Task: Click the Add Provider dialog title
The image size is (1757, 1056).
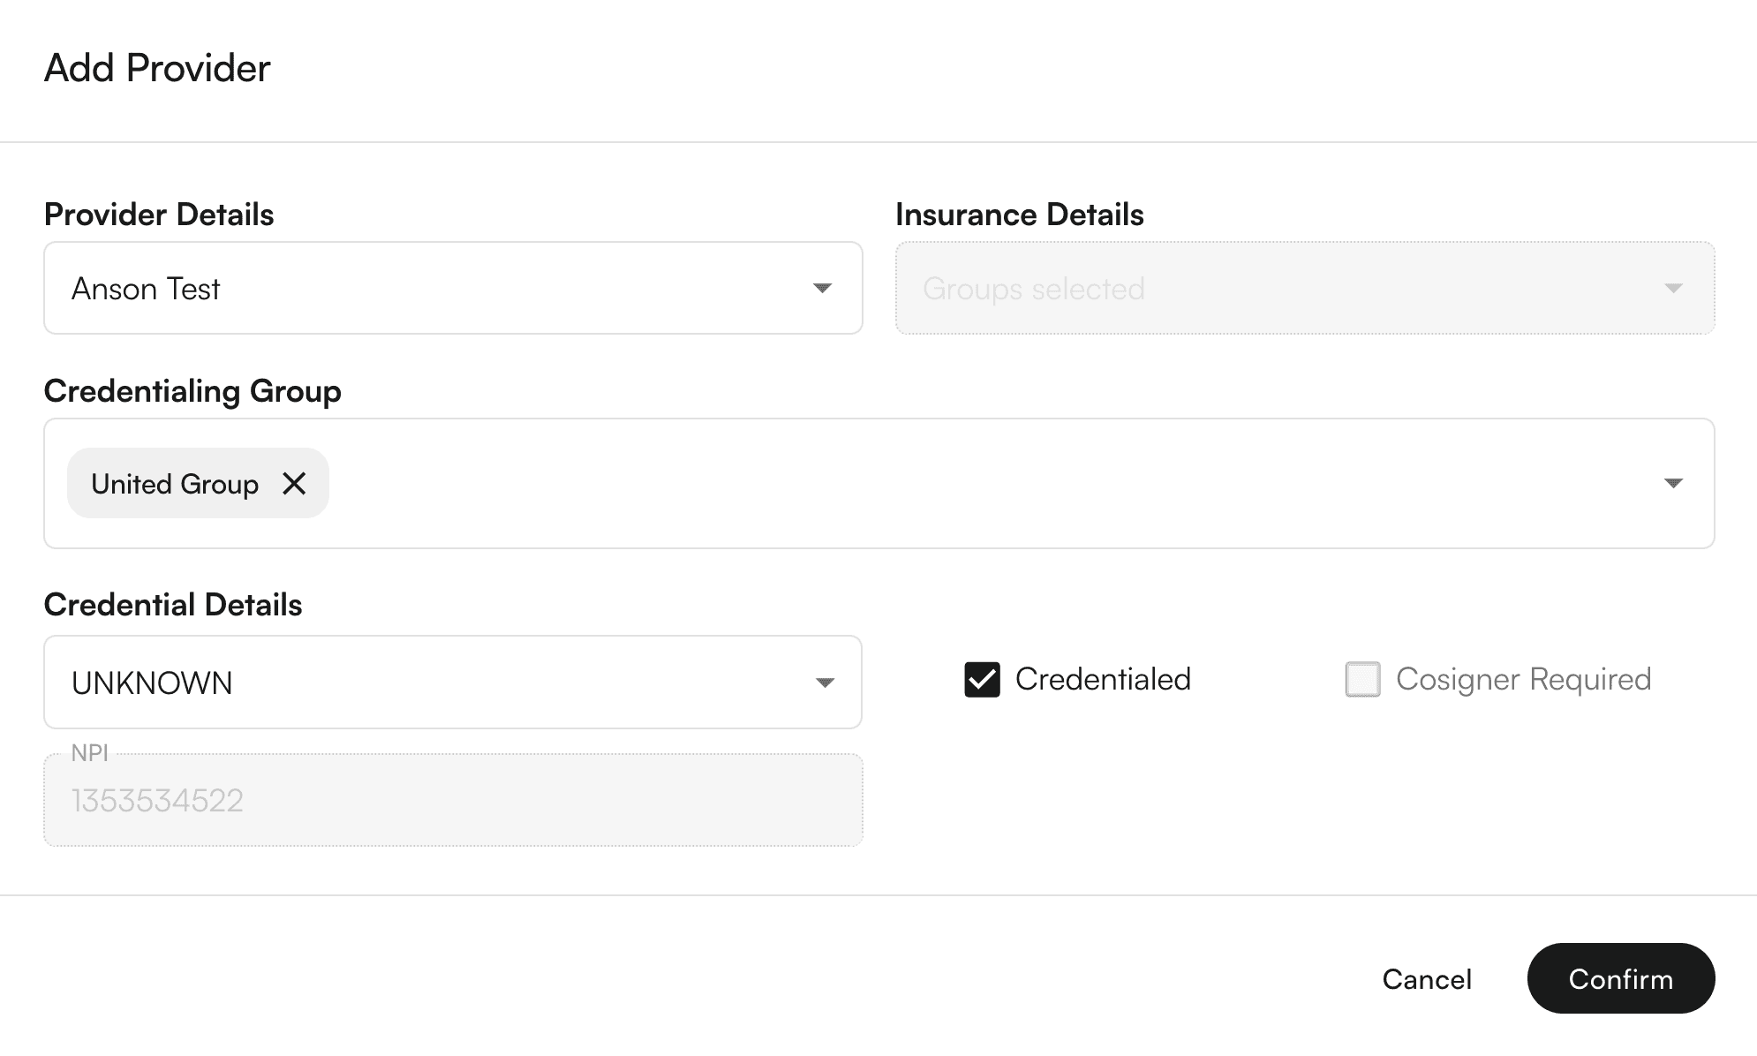Action: click(157, 68)
